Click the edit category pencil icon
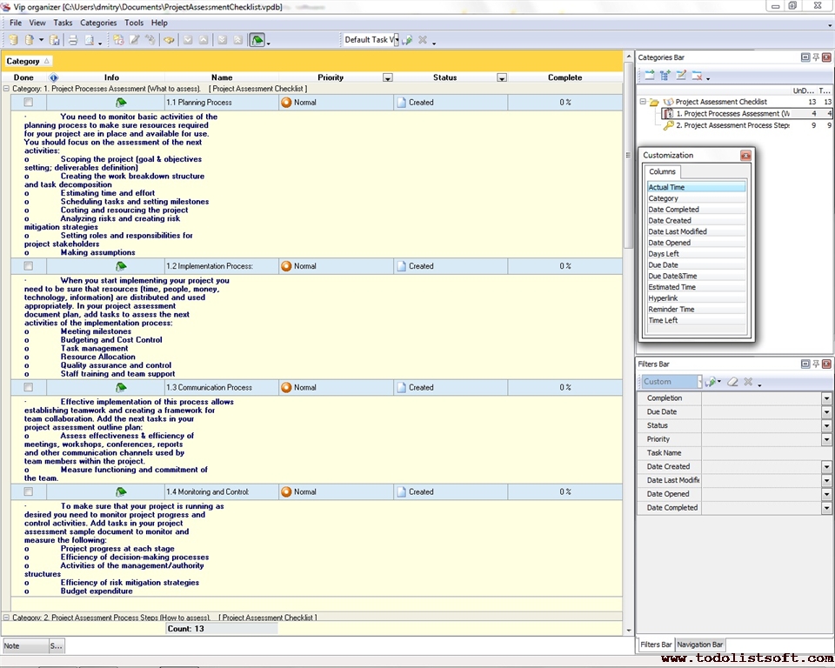 click(x=681, y=77)
